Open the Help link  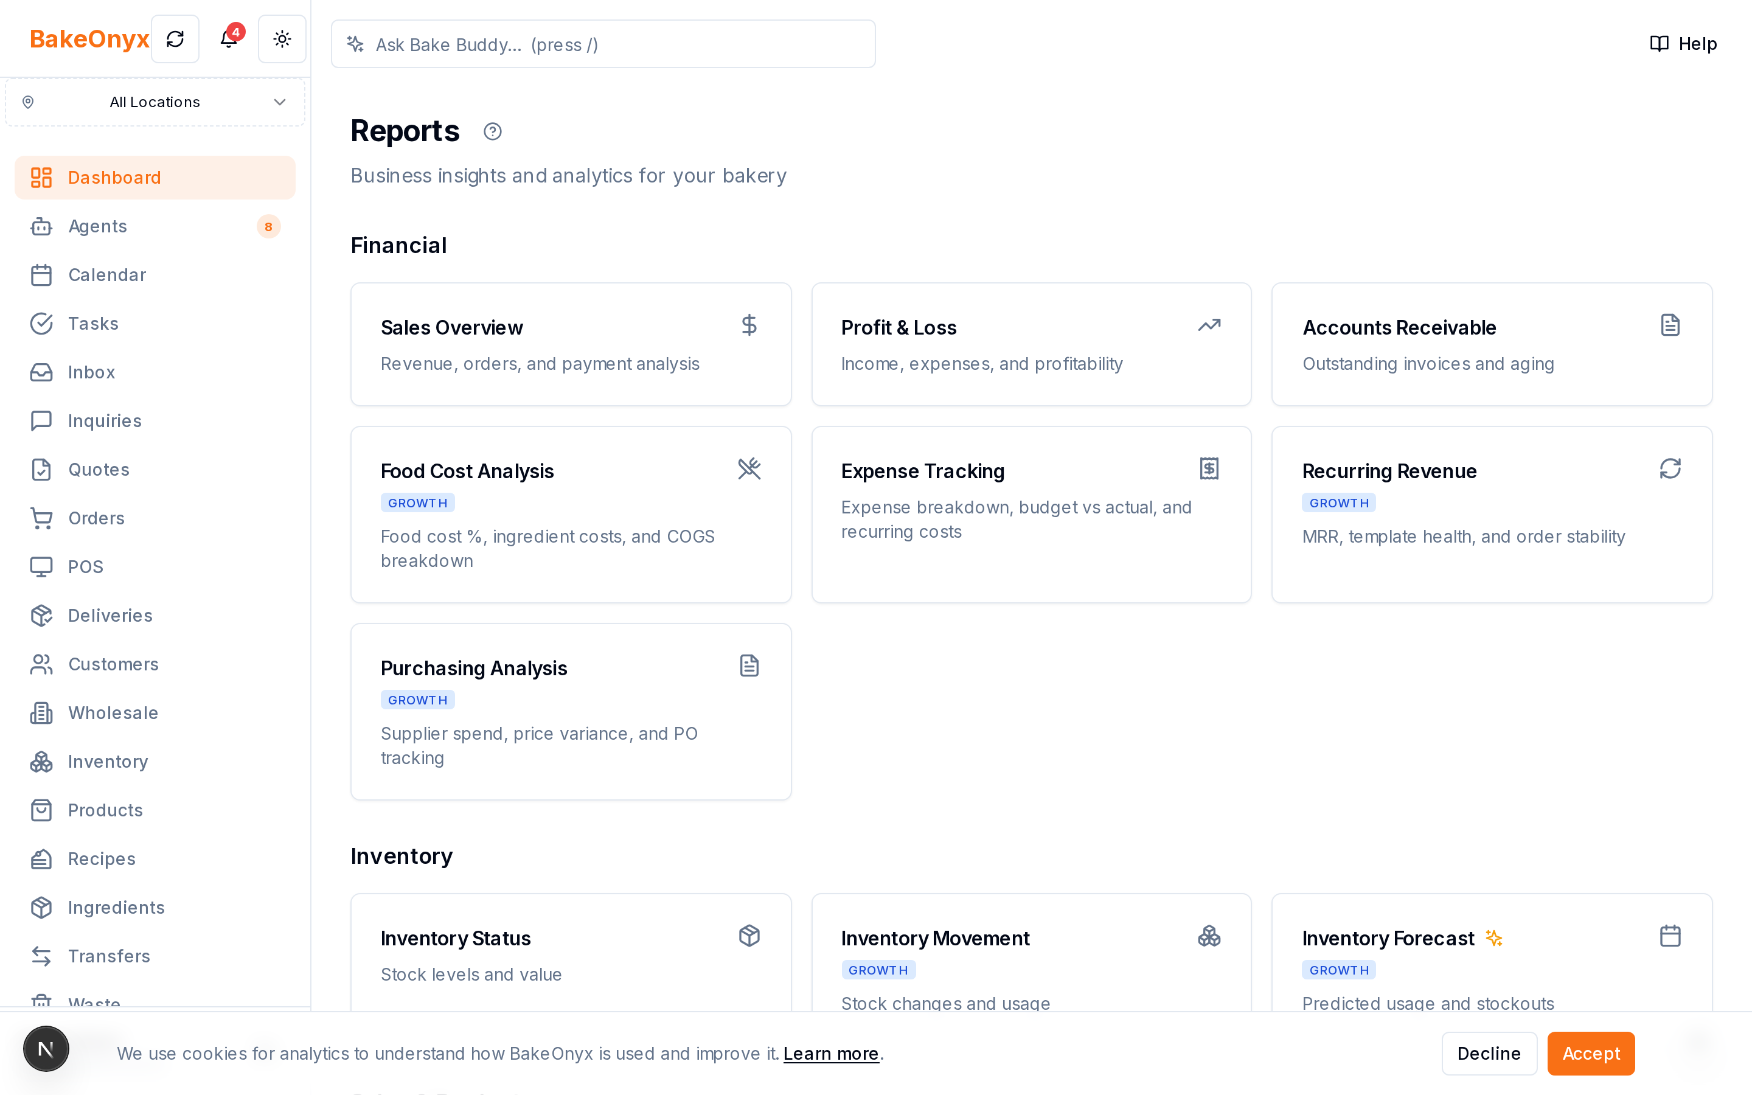point(1683,44)
